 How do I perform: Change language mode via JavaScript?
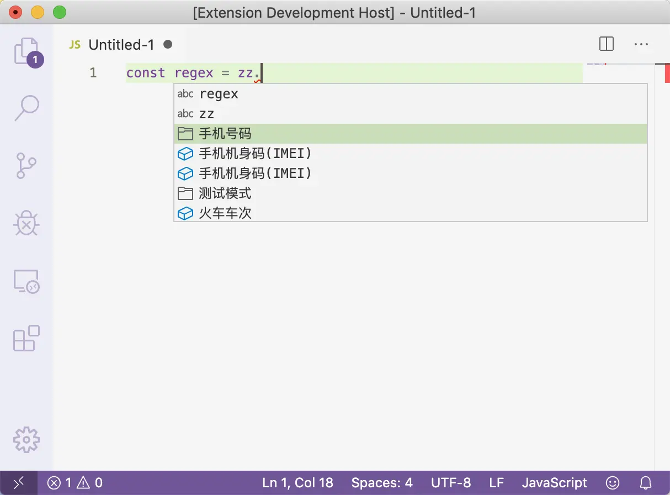(555, 483)
